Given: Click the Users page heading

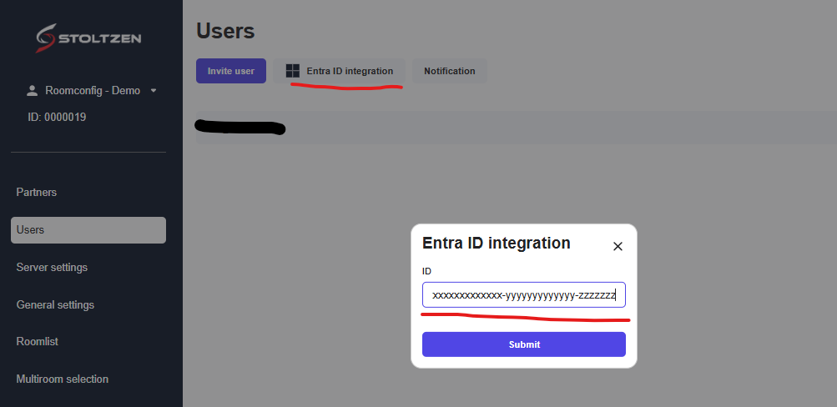Looking at the screenshot, I should point(225,32).
